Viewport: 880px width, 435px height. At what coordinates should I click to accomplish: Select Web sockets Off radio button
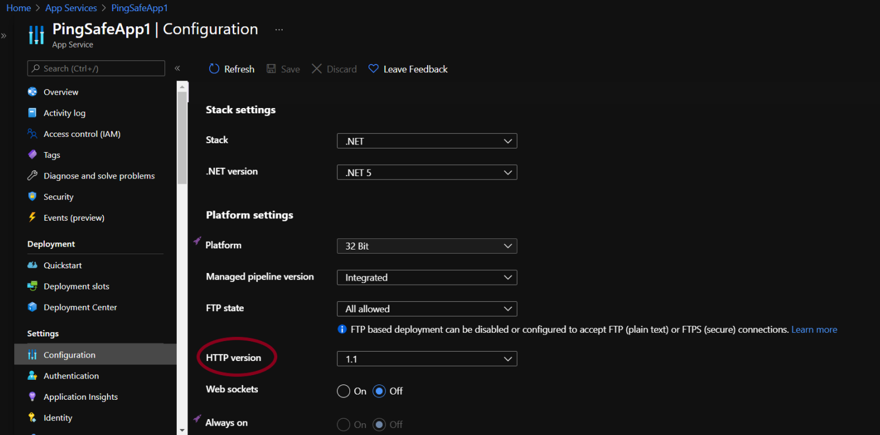(x=379, y=391)
